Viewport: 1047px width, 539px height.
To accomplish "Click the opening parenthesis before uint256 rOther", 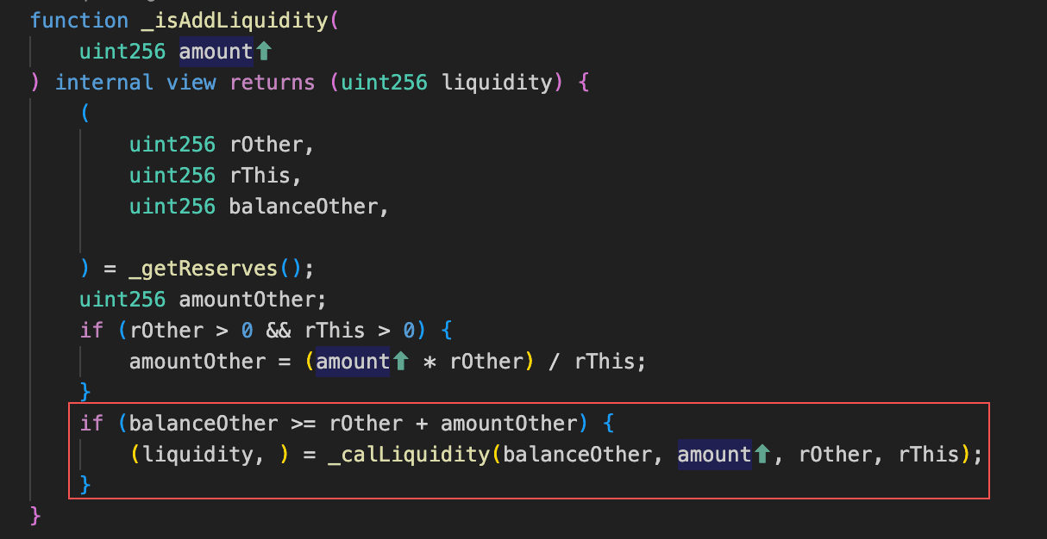I will (85, 114).
